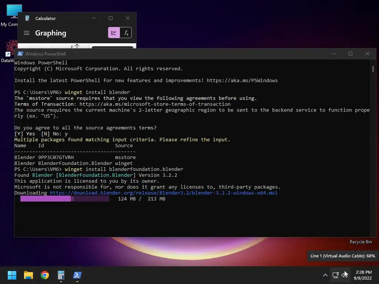Select the 'BlenderFoundation.Blender winget' row

coord(74,163)
